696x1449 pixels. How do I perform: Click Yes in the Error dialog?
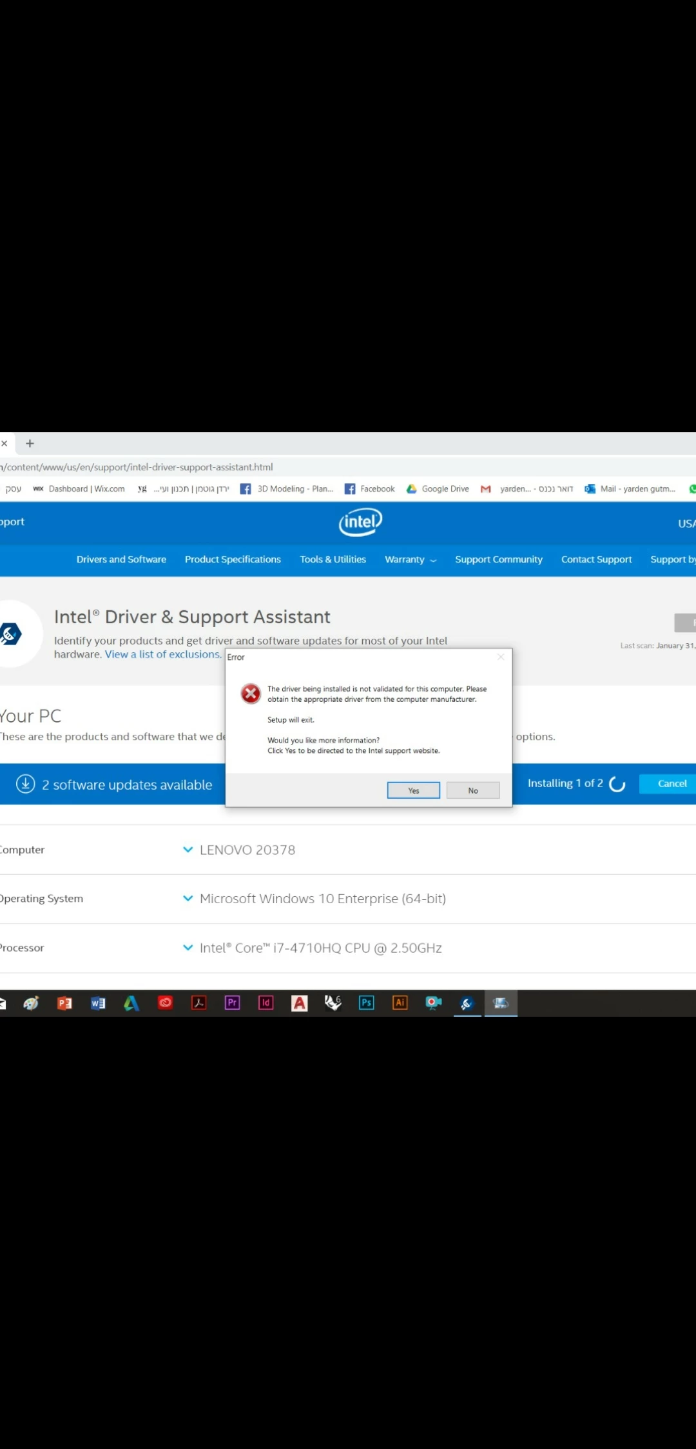[414, 790]
